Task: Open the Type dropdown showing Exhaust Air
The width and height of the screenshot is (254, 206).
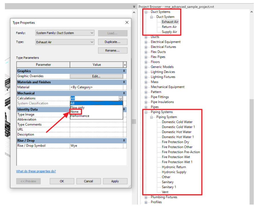Action: click(x=65, y=42)
